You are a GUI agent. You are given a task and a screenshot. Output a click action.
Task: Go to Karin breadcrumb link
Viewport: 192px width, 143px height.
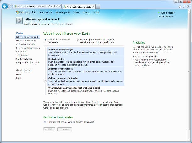(x=44, y=24)
